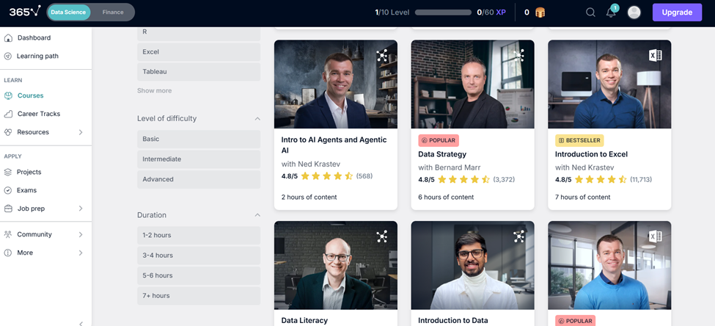Collapse the Level of difficulty section

pyautogui.click(x=257, y=119)
